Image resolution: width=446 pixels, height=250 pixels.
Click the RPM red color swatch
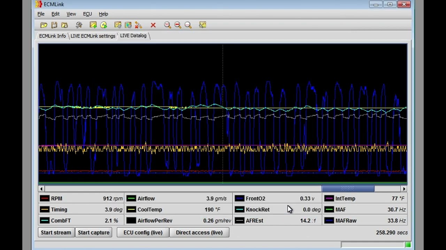[45, 199]
